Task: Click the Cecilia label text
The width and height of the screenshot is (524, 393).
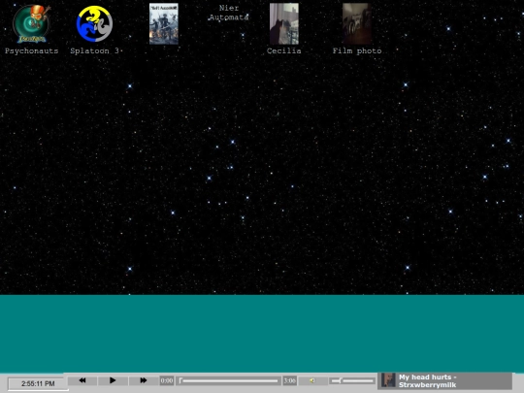Action: click(284, 50)
